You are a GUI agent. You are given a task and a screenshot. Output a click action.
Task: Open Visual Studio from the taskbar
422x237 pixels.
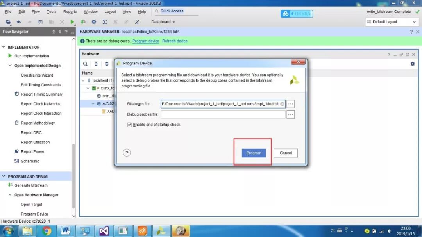click(104, 231)
